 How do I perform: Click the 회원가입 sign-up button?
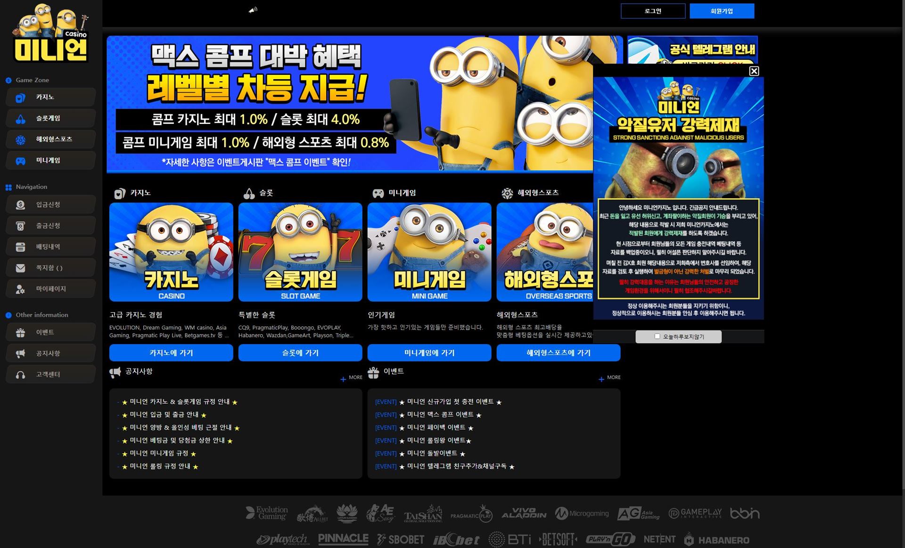pyautogui.click(x=722, y=11)
